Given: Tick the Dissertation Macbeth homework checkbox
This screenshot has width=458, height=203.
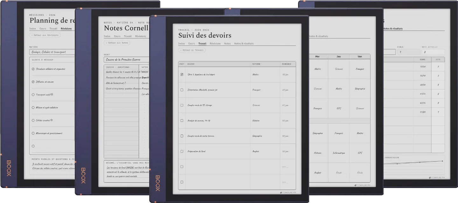Looking at the screenshot, I should tap(182, 90).
